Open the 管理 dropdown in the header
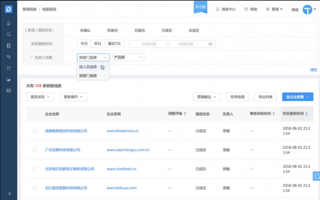This screenshot has width=320, height=200. click(x=274, y=9)
